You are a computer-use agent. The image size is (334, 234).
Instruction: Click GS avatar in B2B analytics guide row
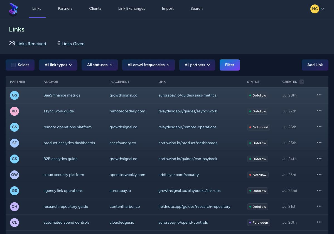14,159
